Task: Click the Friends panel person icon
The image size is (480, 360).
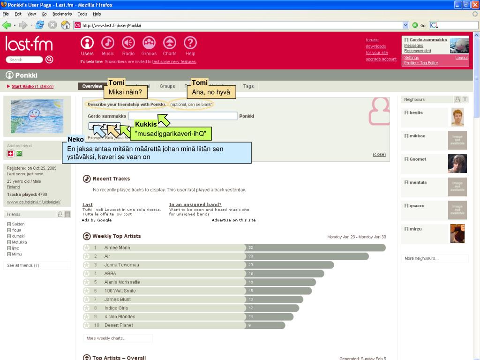Action: click(x=60, y=214)
